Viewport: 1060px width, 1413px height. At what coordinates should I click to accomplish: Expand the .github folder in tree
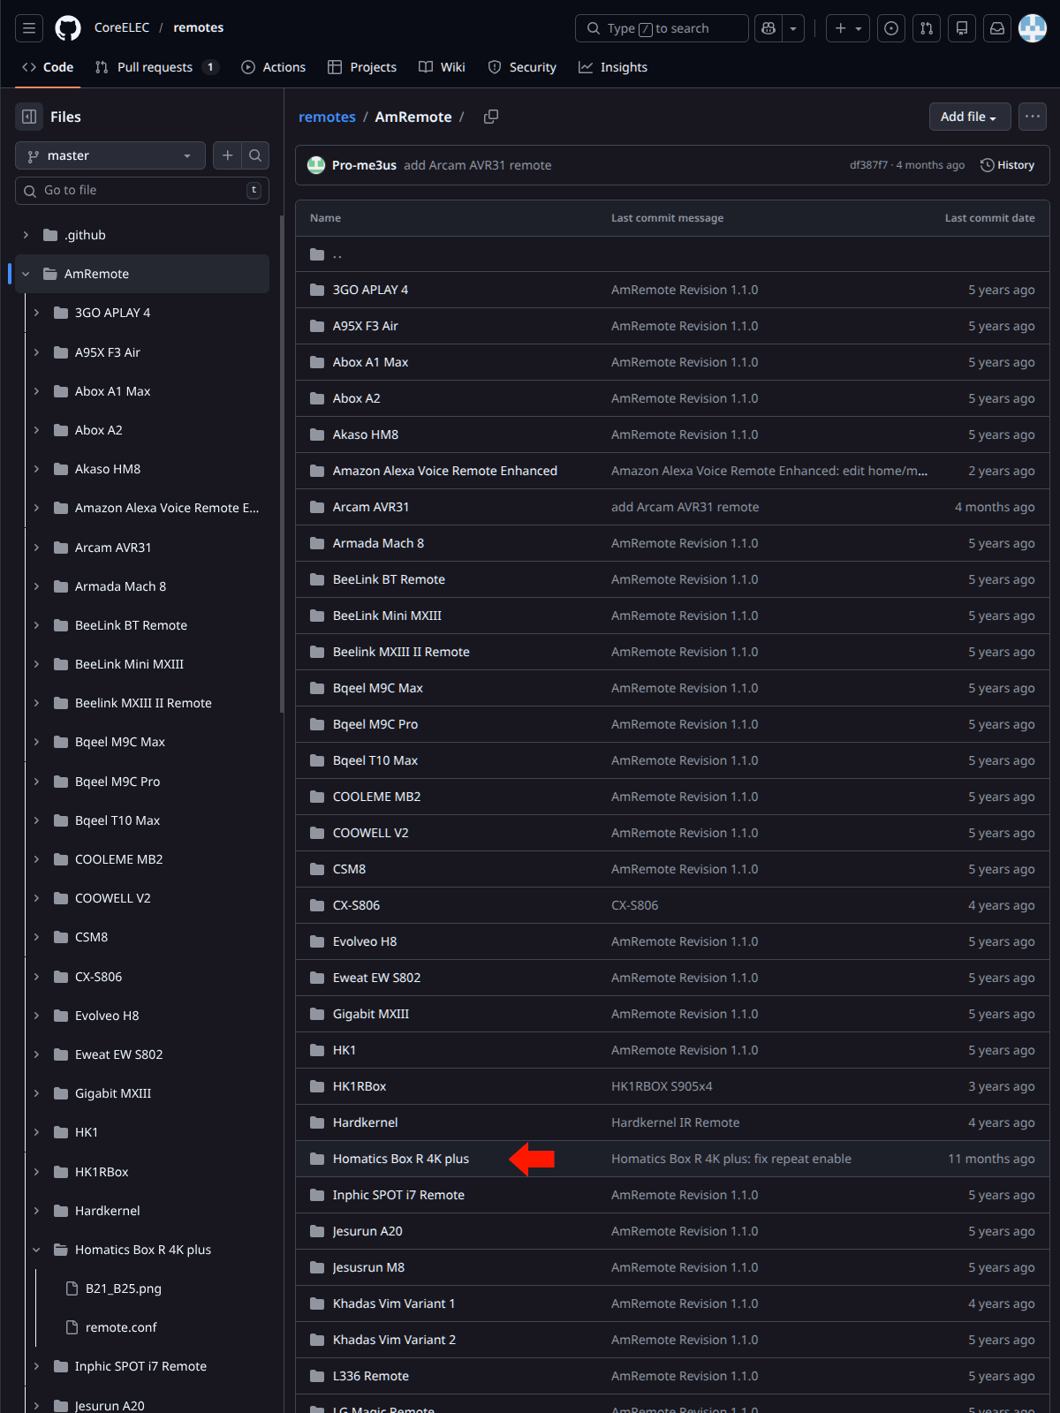coord(26,235)
